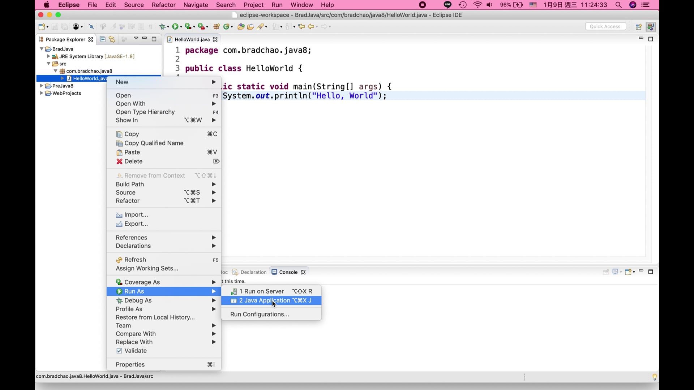Pin the Console view
The width and height of the screenshot is (694, 390).
click(x=606, y=272)
